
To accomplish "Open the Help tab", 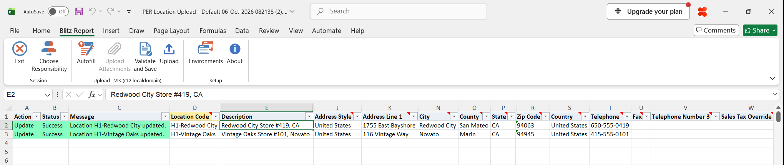I will tap(357, 31).
